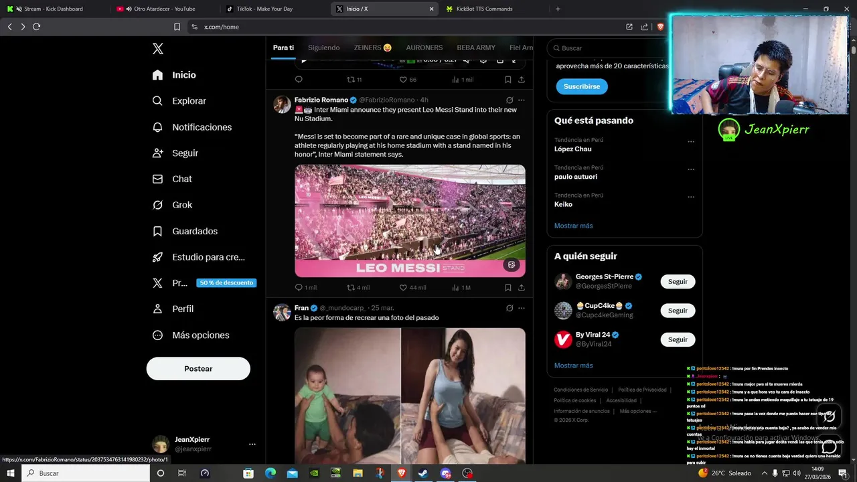Select the Para ti tab
Image resolution: width=857 pixels, height=482 pixels.
pos(283,48)
